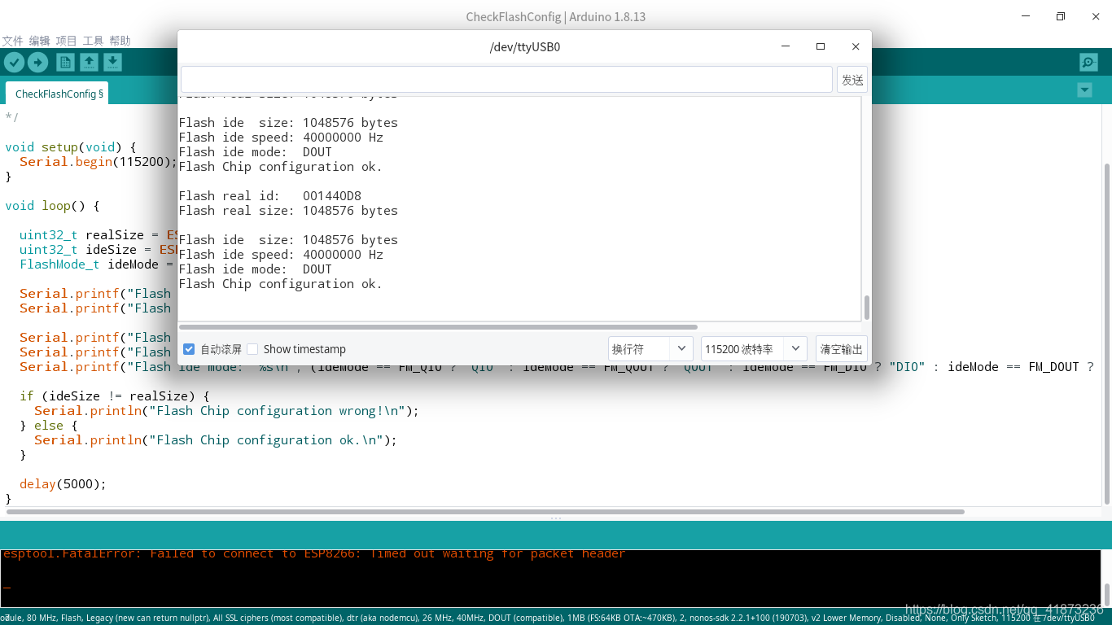Close the /dev/ttyUSB0 serial monitor window
Image resolution: width=1112 pixels, height=625 pixels.
856,46
